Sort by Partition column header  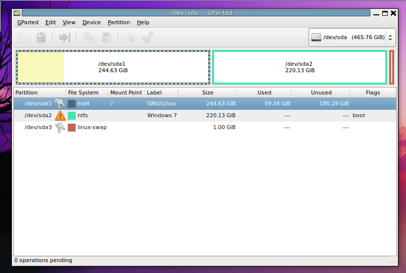[x=40, y=92]
